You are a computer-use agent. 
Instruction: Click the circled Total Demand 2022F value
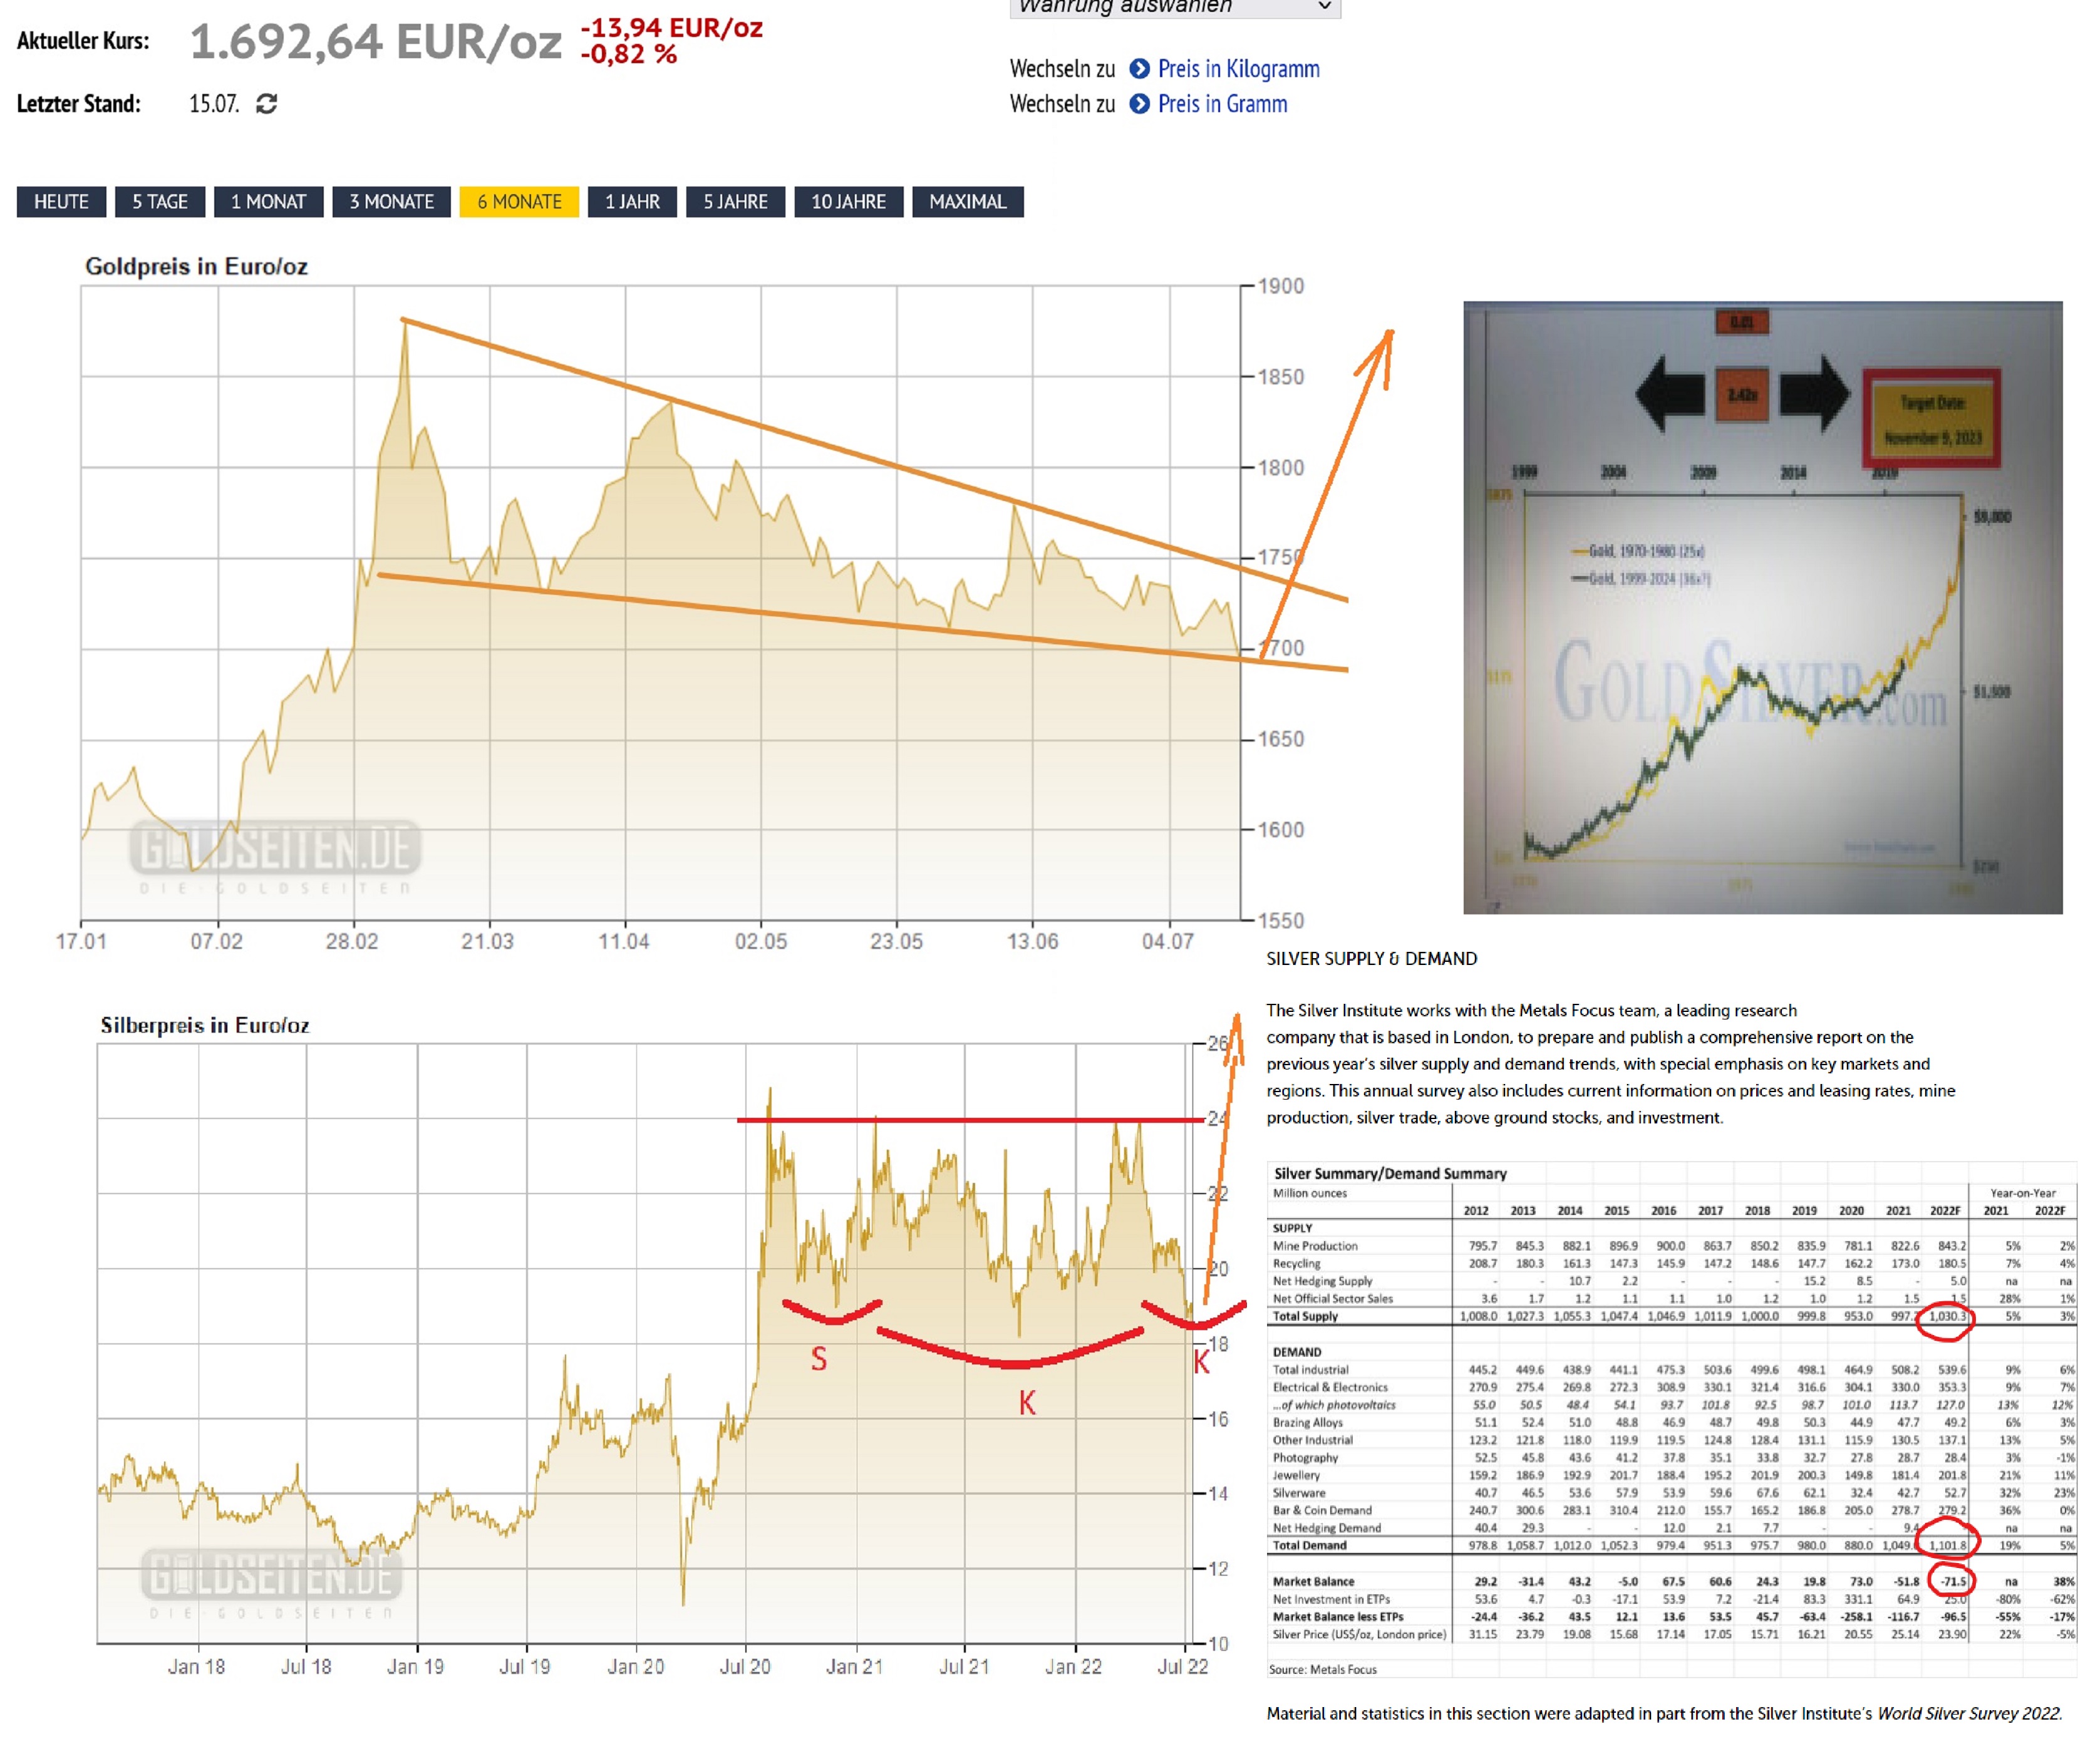pos(1947,1545)
